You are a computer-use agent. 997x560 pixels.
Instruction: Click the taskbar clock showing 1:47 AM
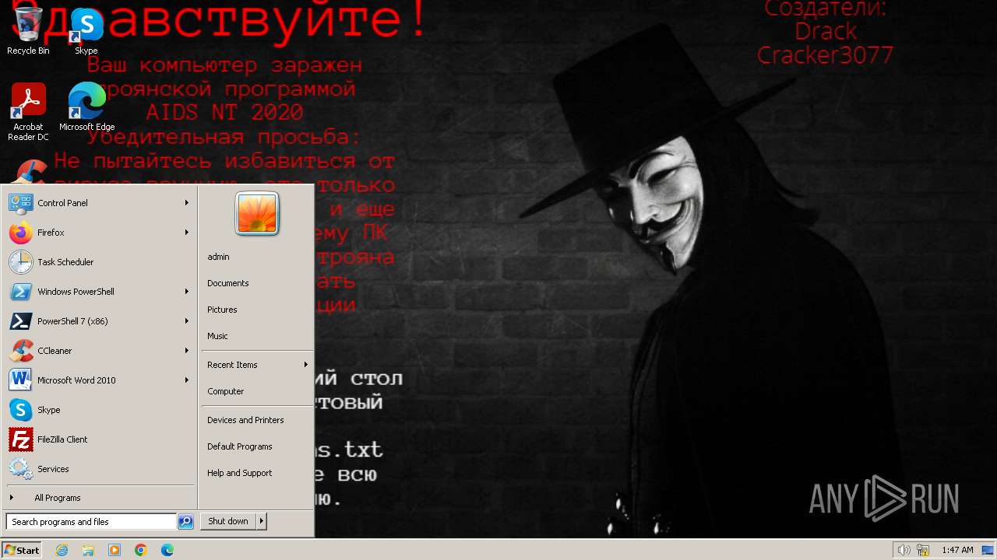click(957, 550)
